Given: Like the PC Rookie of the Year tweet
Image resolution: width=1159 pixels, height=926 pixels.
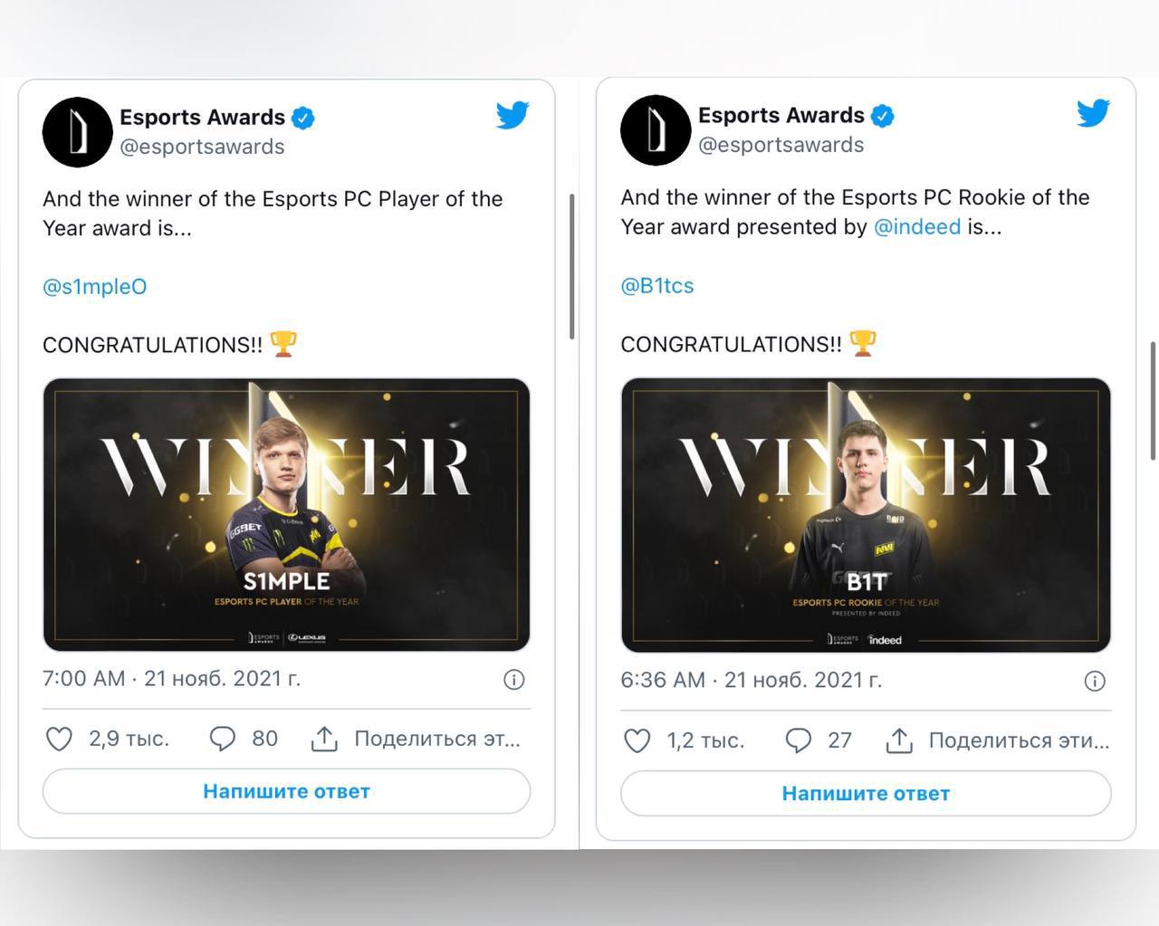Looking at the screenshot, I should click(x=637, y=741).
